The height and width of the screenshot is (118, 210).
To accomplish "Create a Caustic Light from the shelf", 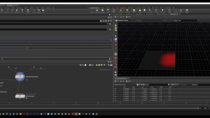I will tap(150, 11).
